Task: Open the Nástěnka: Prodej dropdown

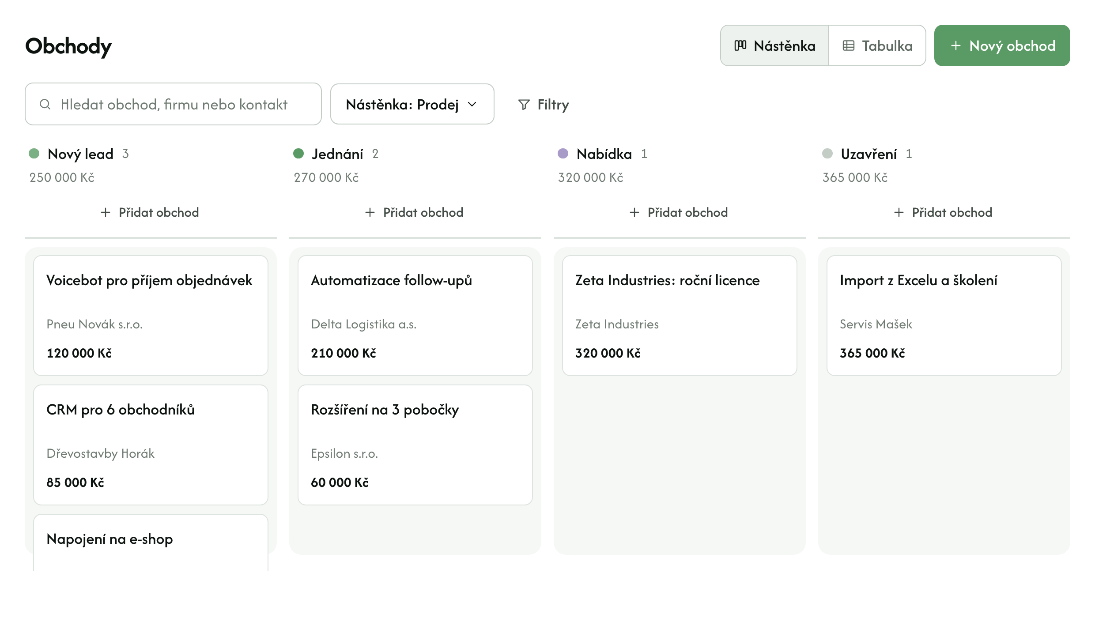Action: click(412, 104)
